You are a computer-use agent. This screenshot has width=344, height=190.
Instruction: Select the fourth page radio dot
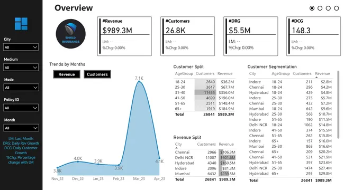[336, 8]
